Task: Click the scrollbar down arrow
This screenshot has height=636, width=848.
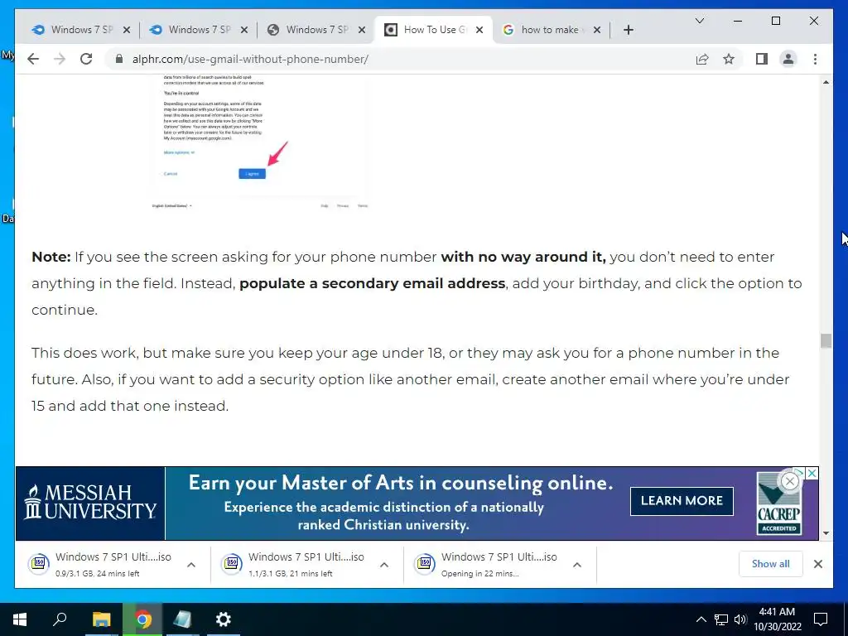Action: point(826,533)
